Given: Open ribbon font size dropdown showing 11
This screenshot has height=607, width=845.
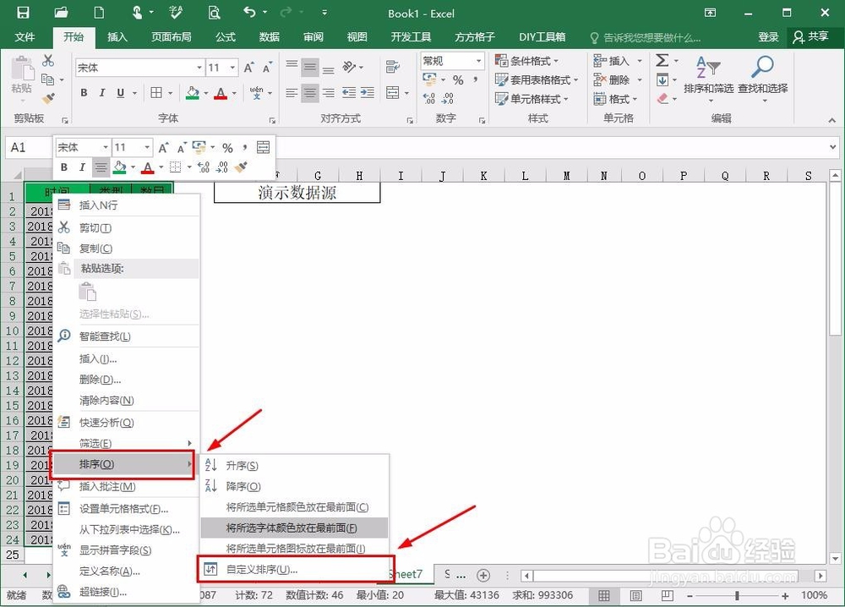Looking at the screenshot, I should [232, 68].
